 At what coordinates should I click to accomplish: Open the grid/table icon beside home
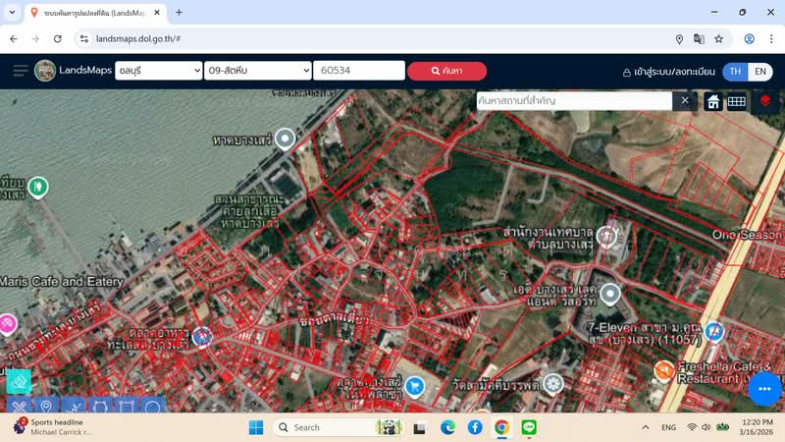(737, 101)
